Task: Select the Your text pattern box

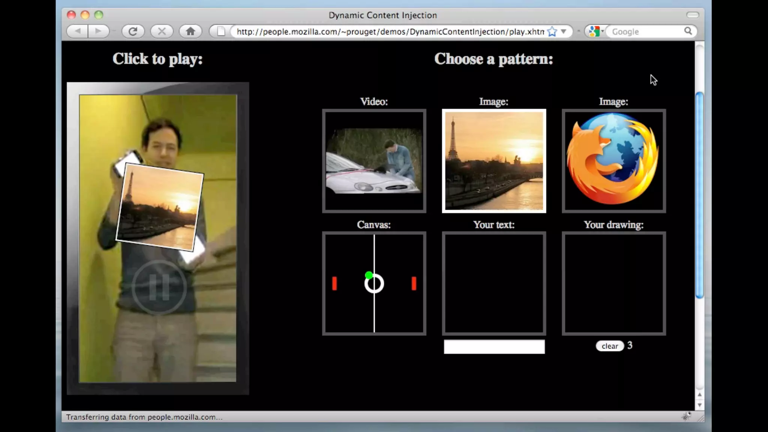Action: point(494,283)
